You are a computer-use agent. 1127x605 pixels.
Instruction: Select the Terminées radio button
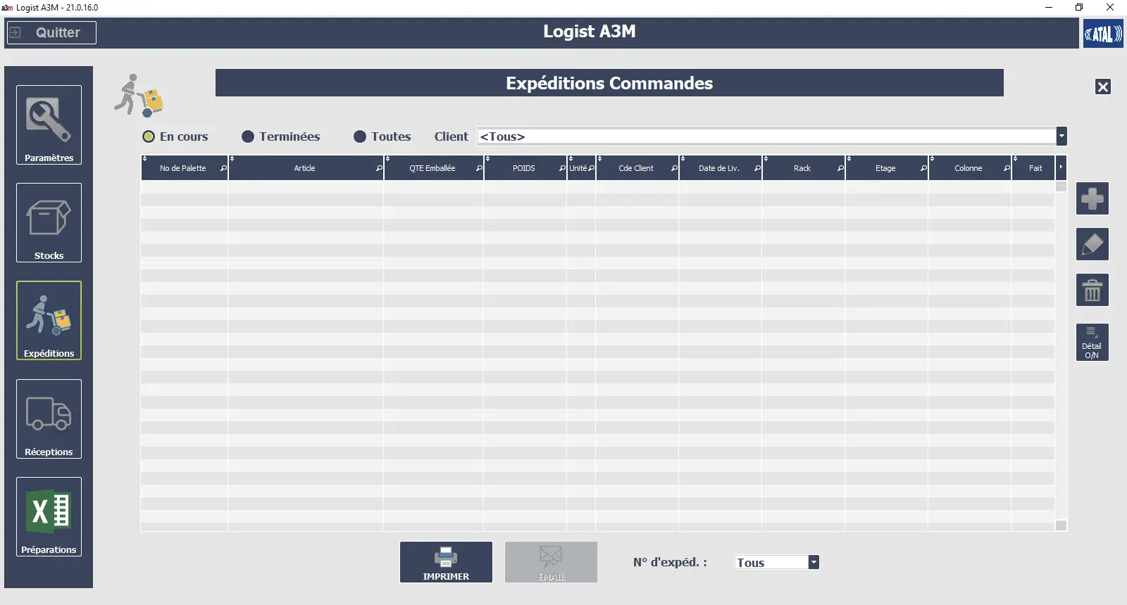click(x=248, y=136)
